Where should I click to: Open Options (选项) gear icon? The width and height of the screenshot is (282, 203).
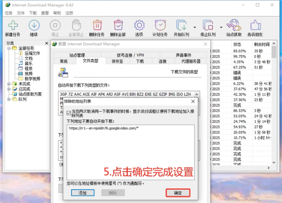click(139, 25)
